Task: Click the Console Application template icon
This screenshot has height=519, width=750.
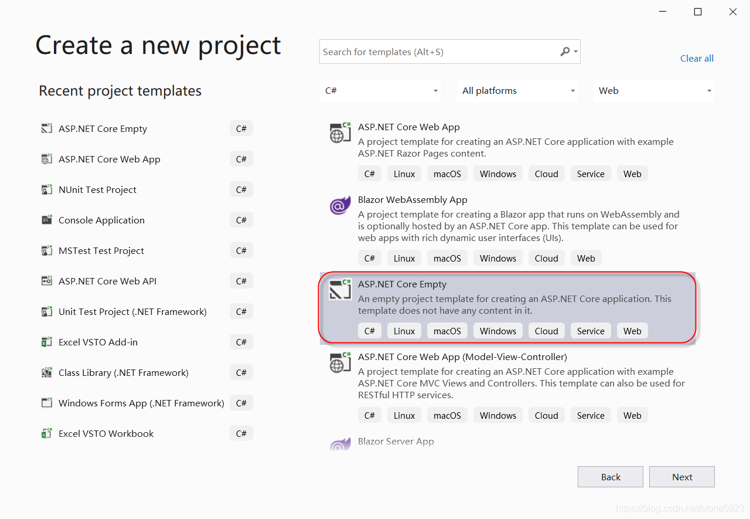Action: (46, 219)
